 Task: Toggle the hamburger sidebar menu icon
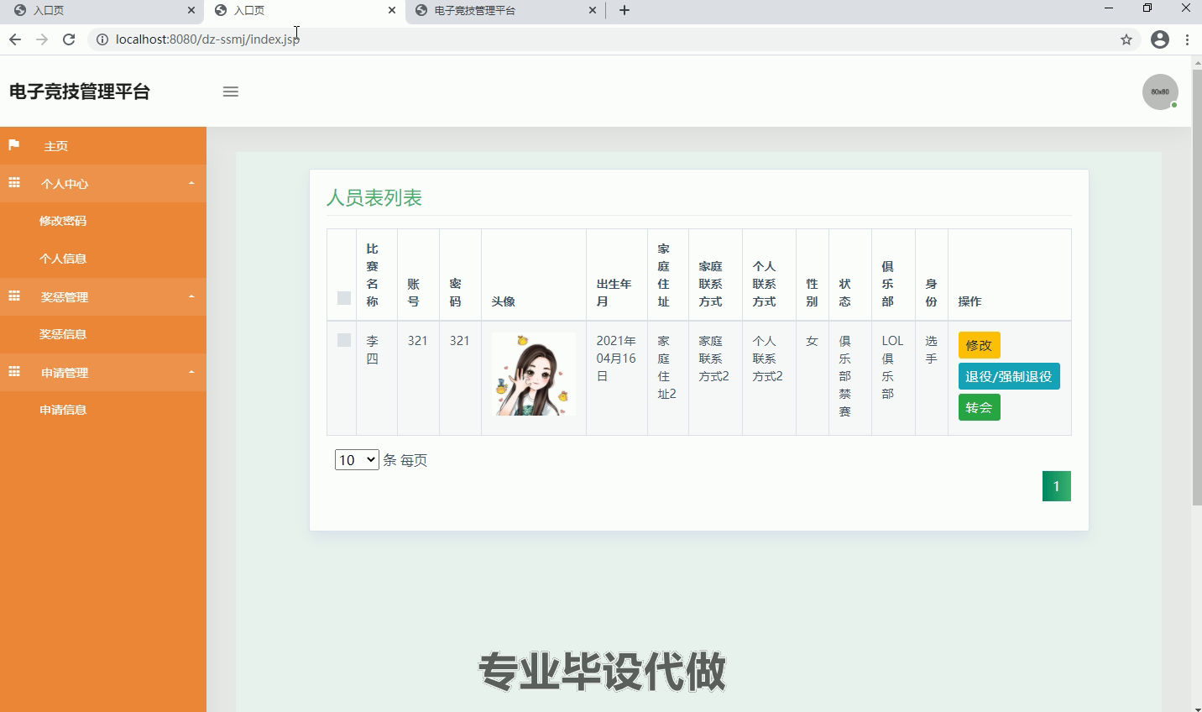coord(231,92)
